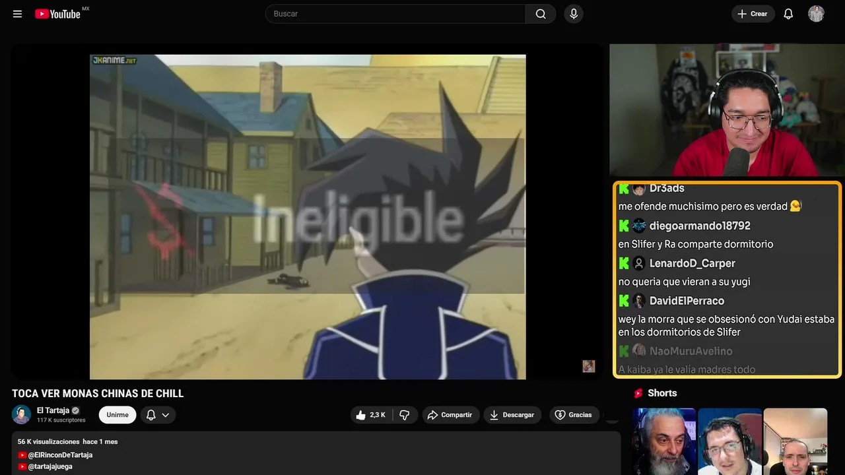Click chat username DavidElPerraco
The image size is (845, 475).
687,301
